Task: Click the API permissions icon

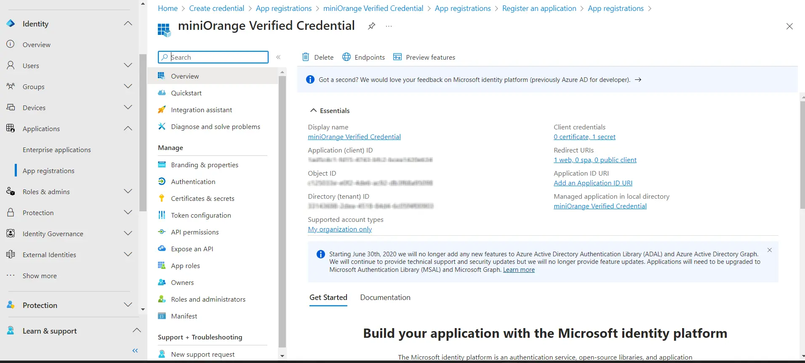Action: [x=161, y=232]
